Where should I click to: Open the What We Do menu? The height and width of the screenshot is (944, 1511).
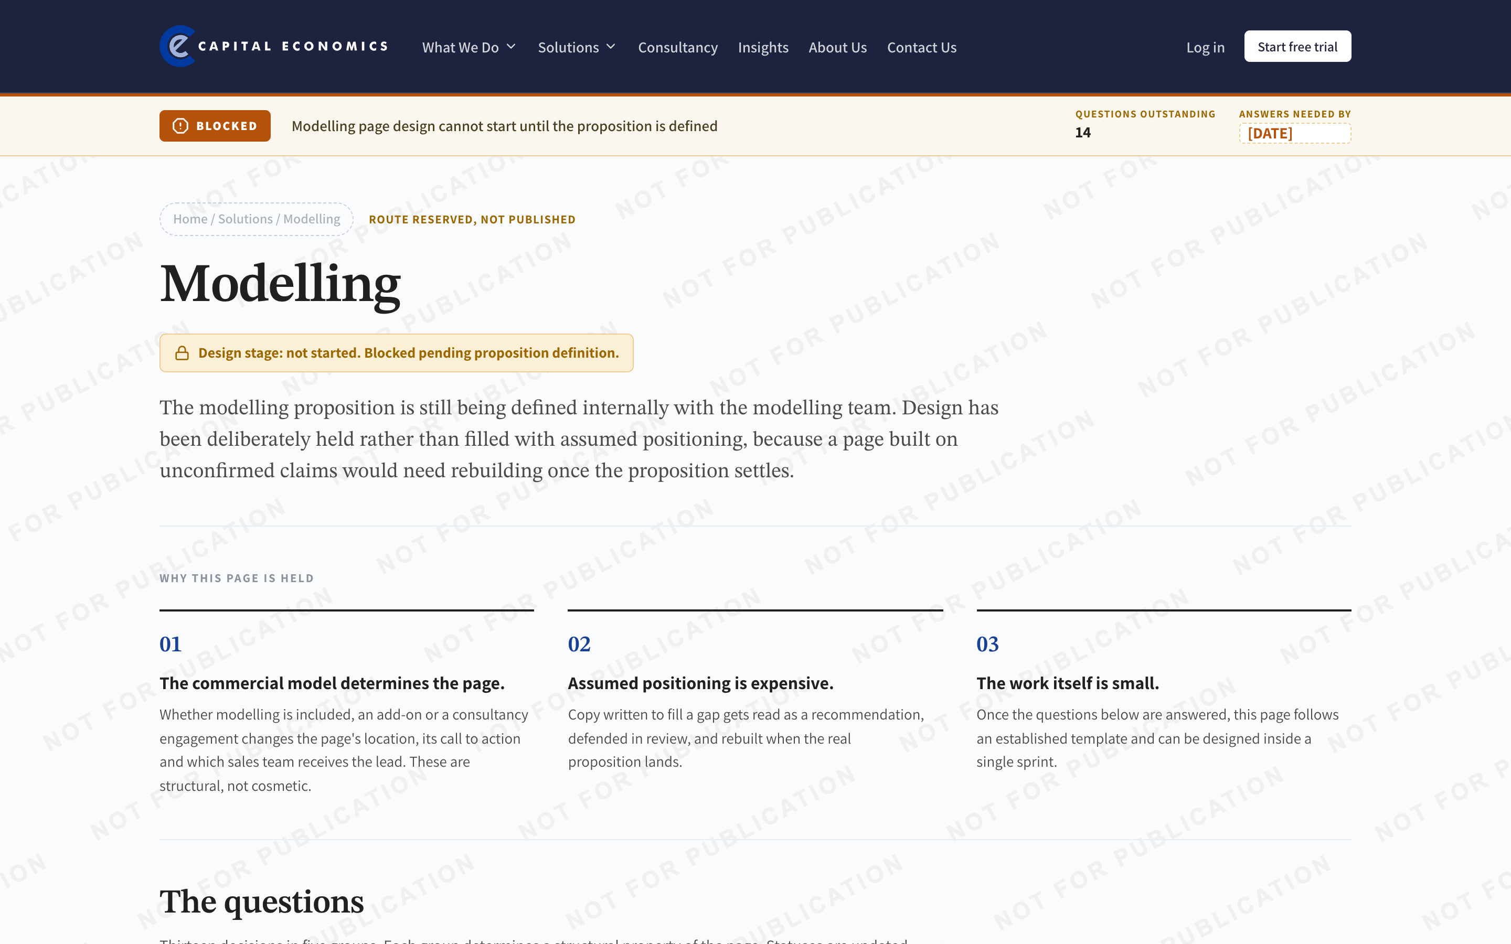(469, 47)
